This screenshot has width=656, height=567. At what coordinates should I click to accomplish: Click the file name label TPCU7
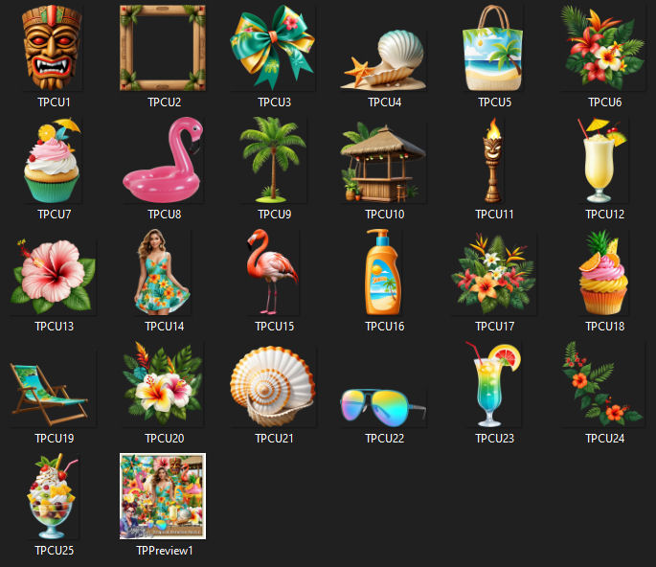coord(55,215)
